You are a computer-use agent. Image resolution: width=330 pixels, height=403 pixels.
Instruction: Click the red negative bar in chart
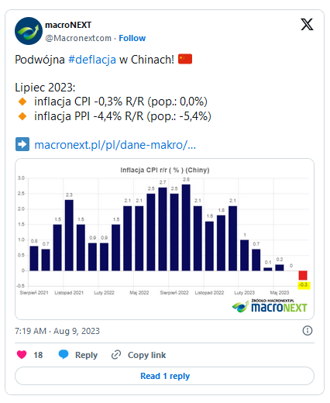303,275
